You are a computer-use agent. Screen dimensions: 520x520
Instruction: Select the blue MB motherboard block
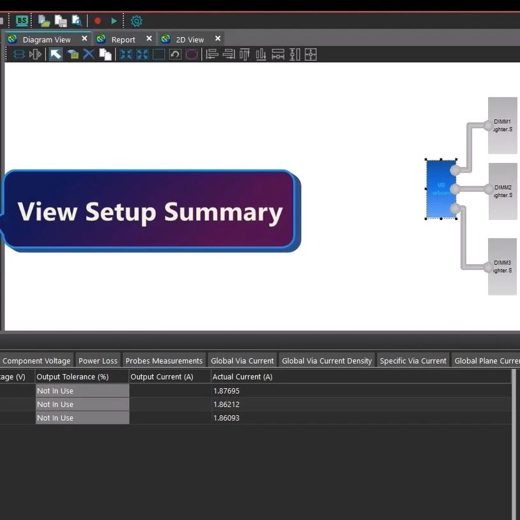point(441,189)
